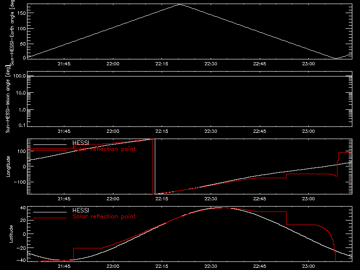Click the 100 tick on Earth angle axis
The height and width of the screenshot is (270, 360).
(21, 29)
